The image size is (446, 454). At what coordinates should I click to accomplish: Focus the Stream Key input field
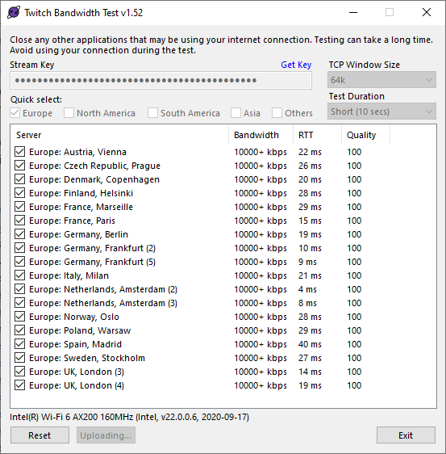[x=160, y=80]
